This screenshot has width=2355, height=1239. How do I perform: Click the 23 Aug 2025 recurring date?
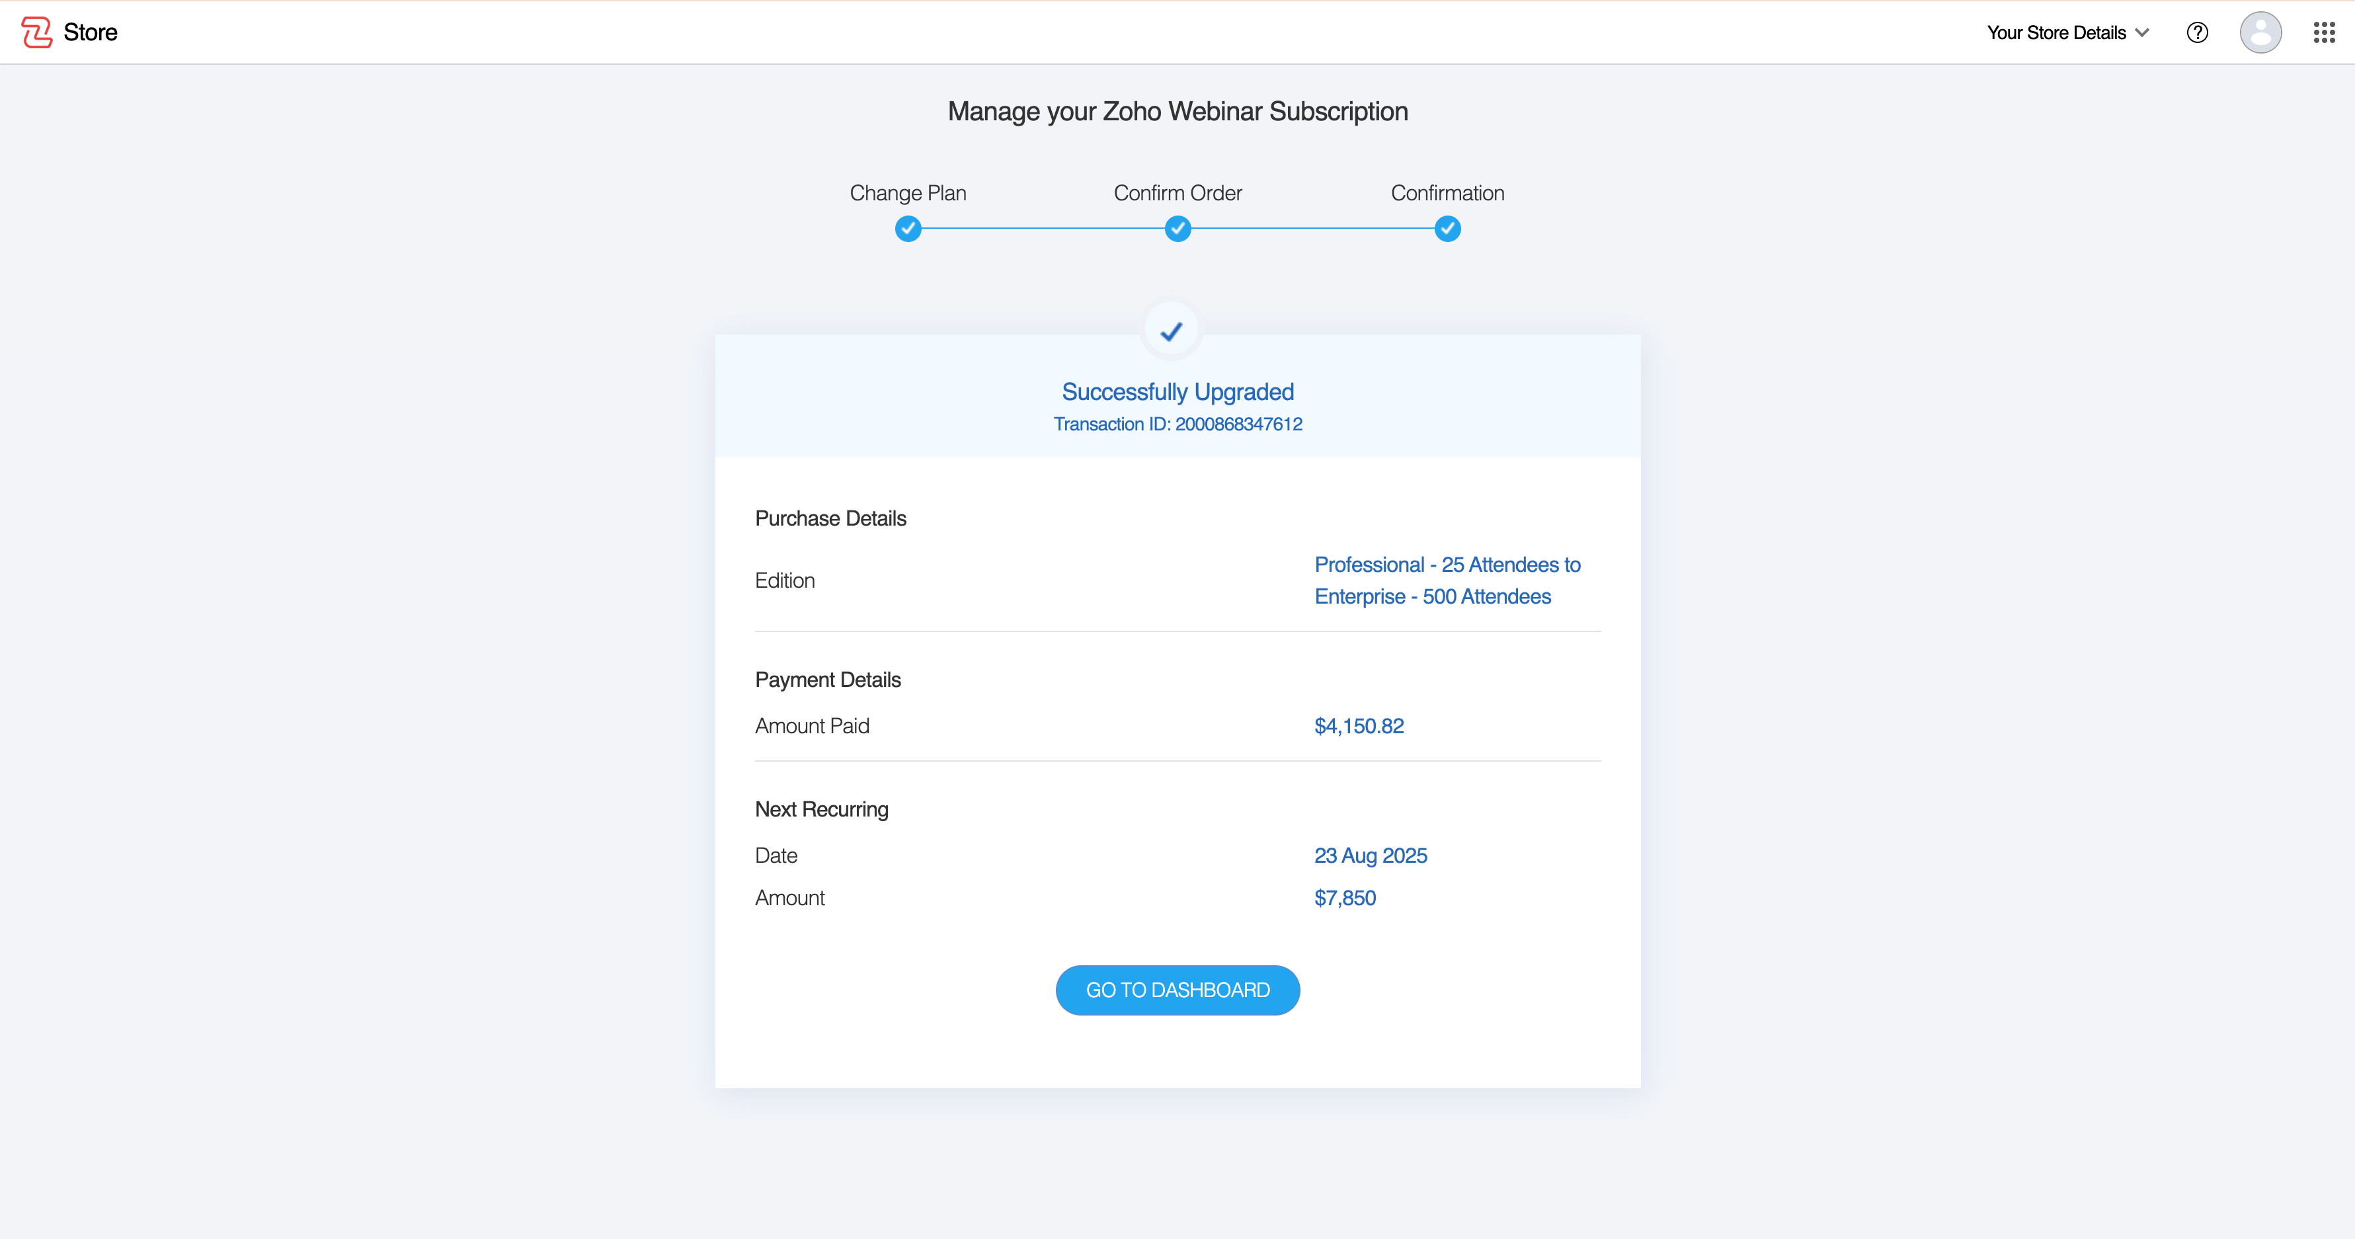click(1371, 856)
